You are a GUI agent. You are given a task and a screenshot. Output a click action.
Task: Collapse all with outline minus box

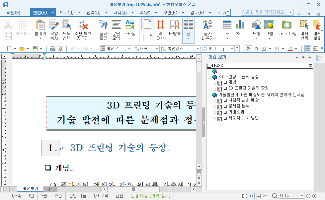point(209,66)
